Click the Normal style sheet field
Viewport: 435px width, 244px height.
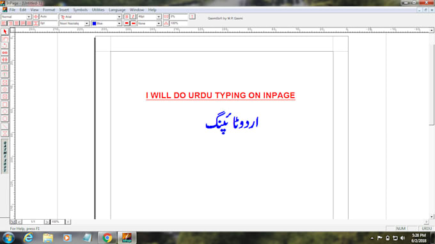pos(16,17)
